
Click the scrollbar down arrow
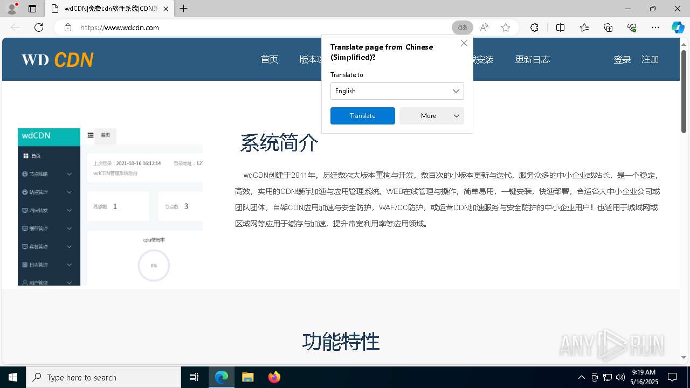[x=684, y=357]
